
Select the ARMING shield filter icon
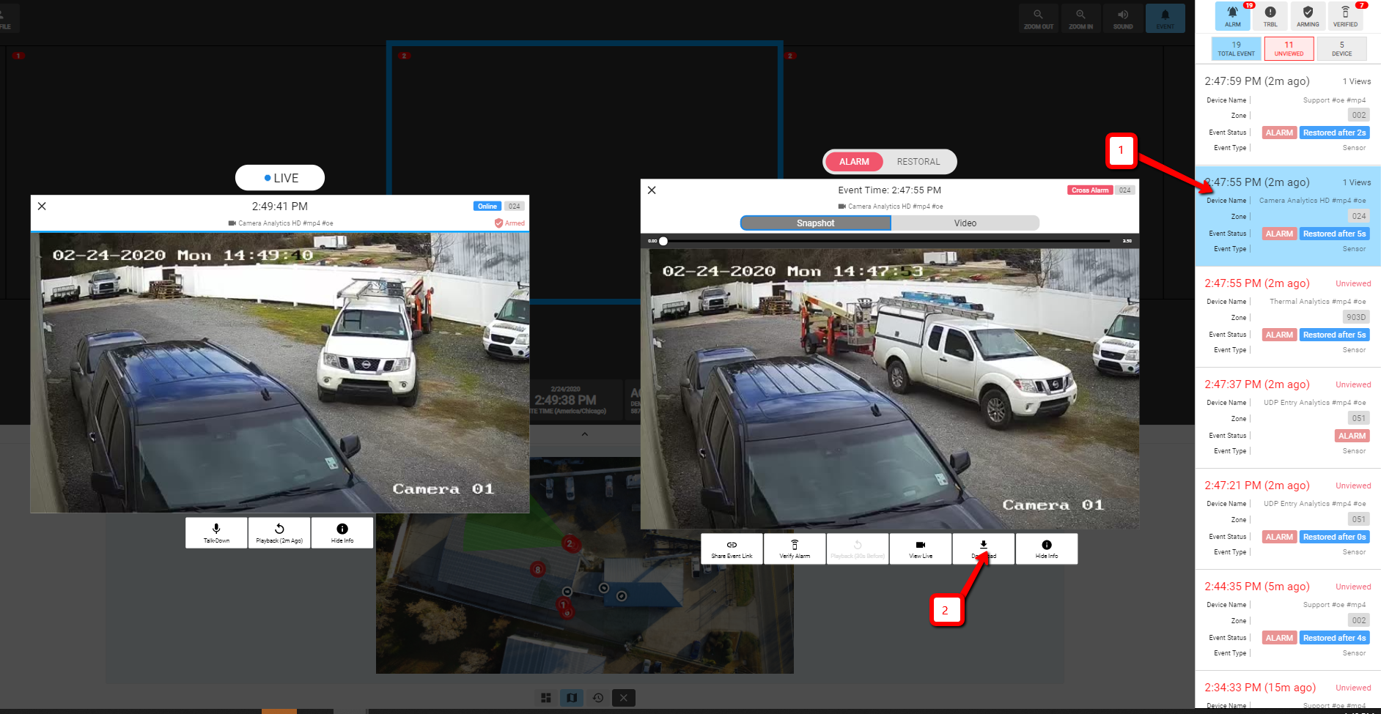click(x=1308, y=15)
